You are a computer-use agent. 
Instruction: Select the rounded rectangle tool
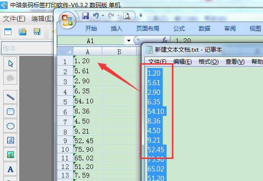tap(11, 112)
